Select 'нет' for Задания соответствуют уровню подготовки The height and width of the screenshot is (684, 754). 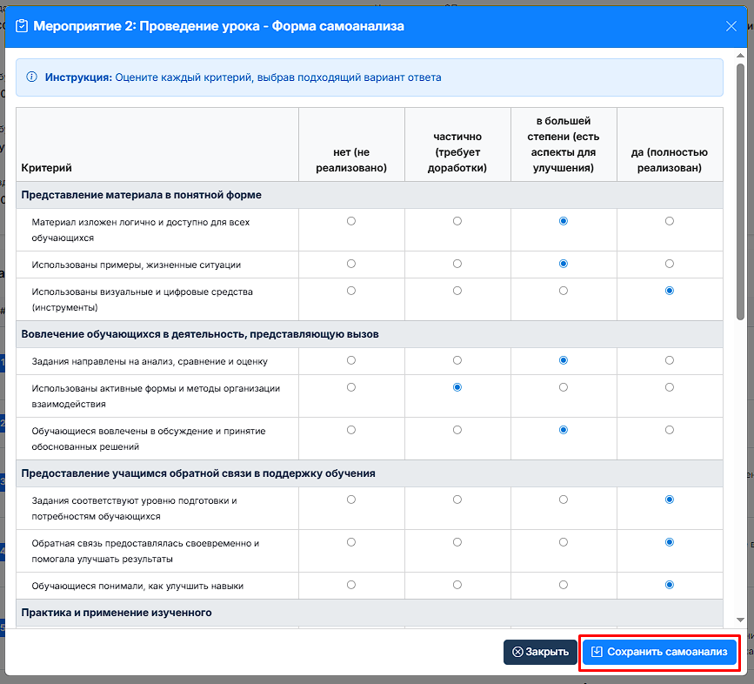[x=351, y=500]
